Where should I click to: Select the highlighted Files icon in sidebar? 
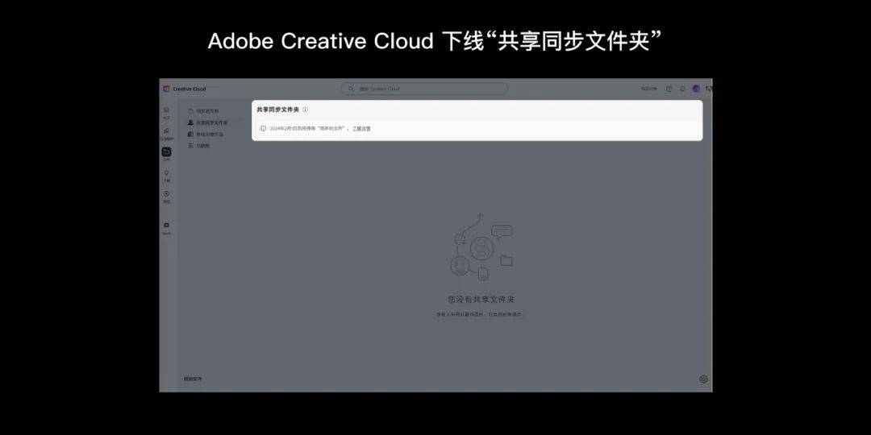166,151
